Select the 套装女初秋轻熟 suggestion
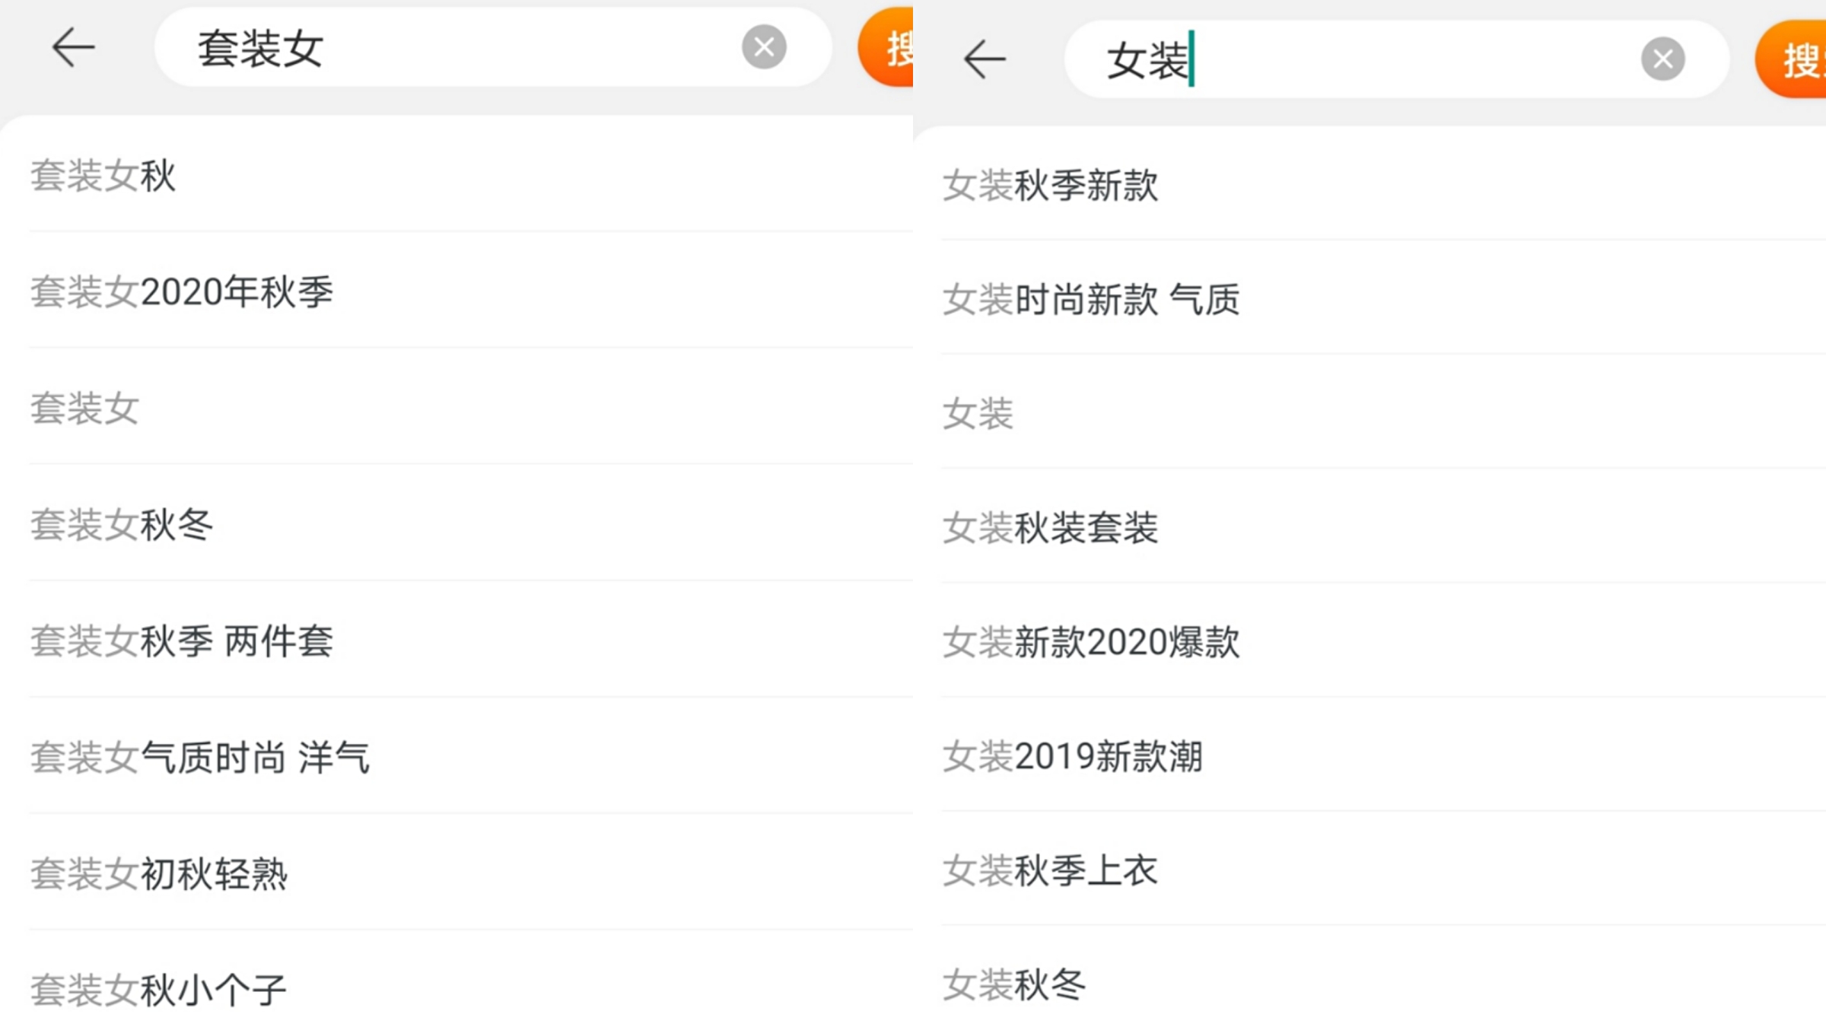Viewport: 1826px width, 1027px height. pyautogui.click(x=159, y=874)
